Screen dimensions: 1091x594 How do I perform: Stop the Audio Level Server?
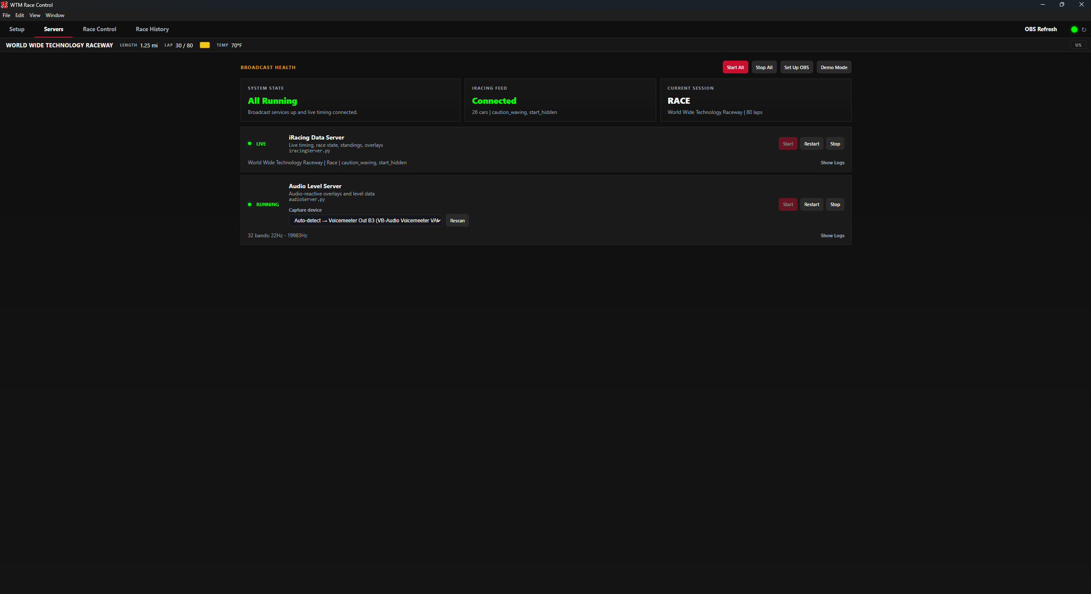pos(835,204)
